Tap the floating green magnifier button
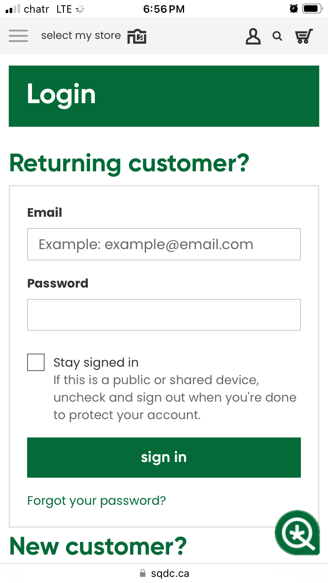Viewport: 328px width, 583px height. coord(297,533)
